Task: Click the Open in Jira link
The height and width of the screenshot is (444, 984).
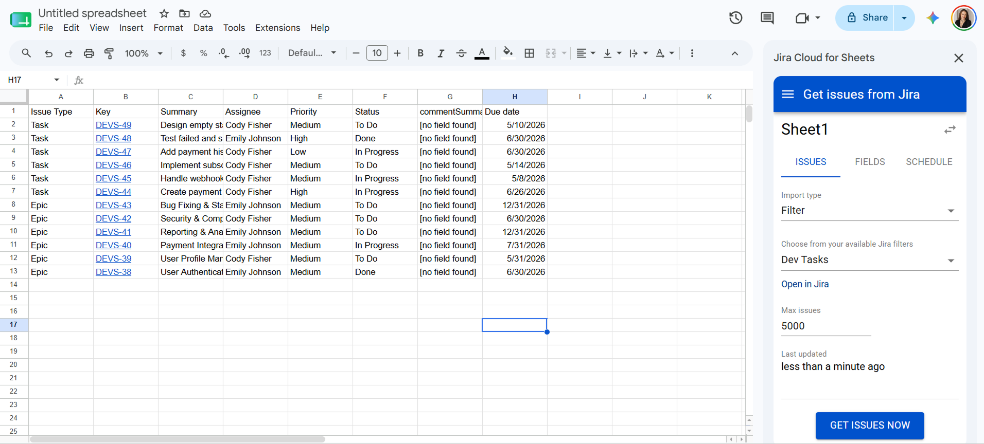Action: click(805, 284)
